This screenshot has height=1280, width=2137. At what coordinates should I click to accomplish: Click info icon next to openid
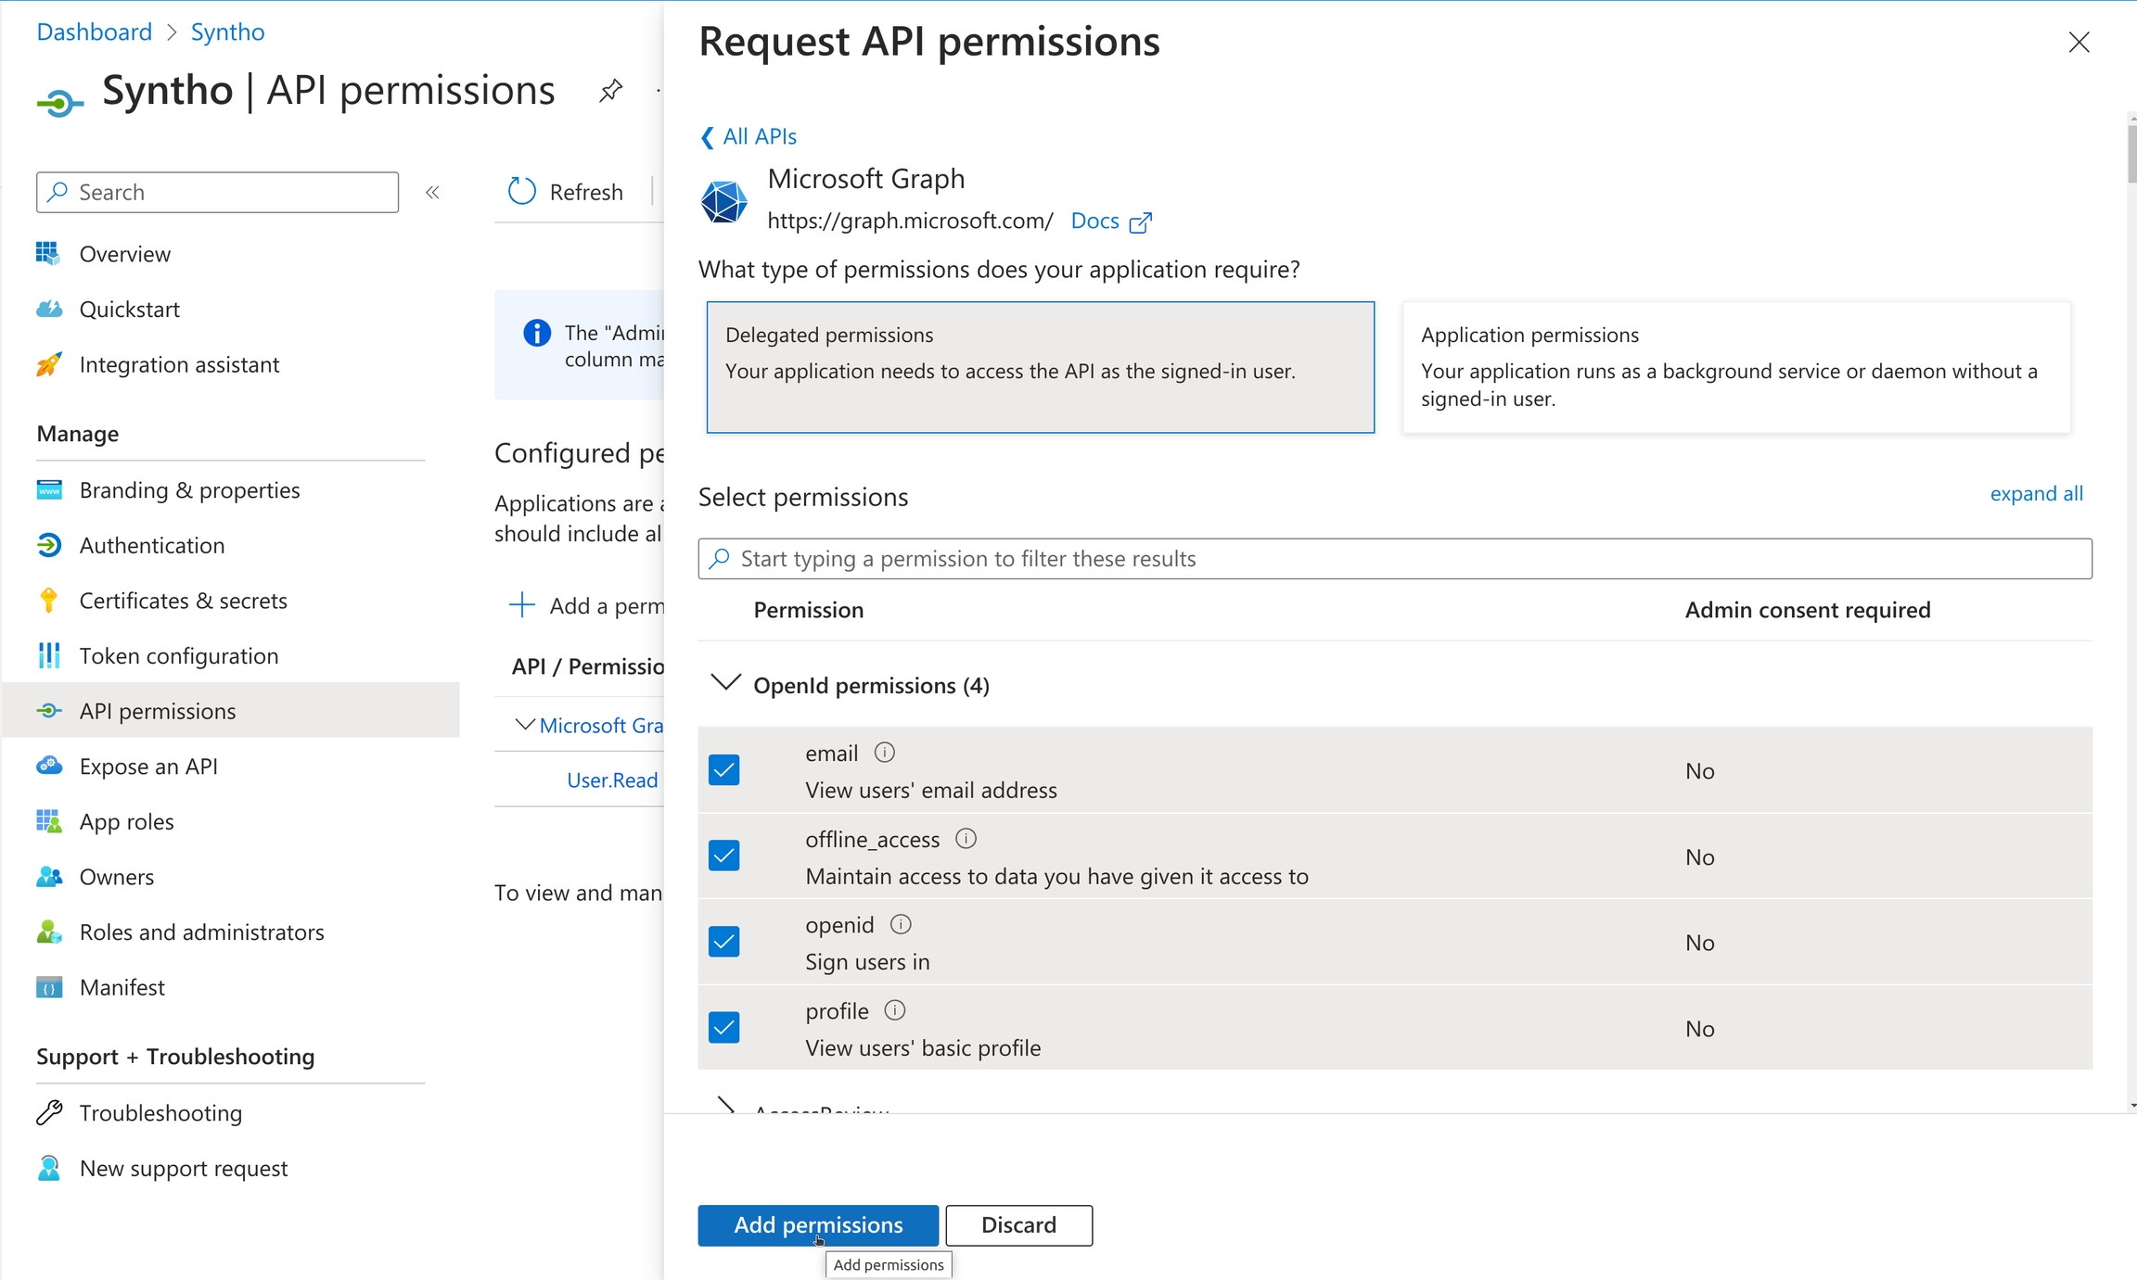pyautogui.click(x=901, y=924)
